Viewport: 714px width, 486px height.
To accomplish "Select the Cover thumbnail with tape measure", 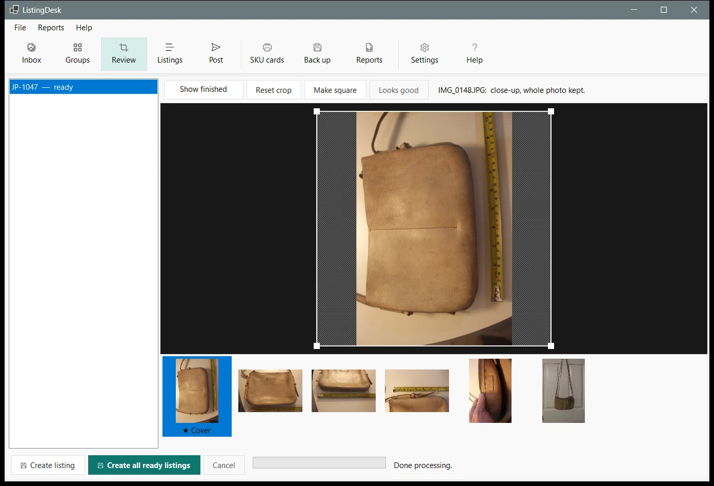I will click(197, 396).
